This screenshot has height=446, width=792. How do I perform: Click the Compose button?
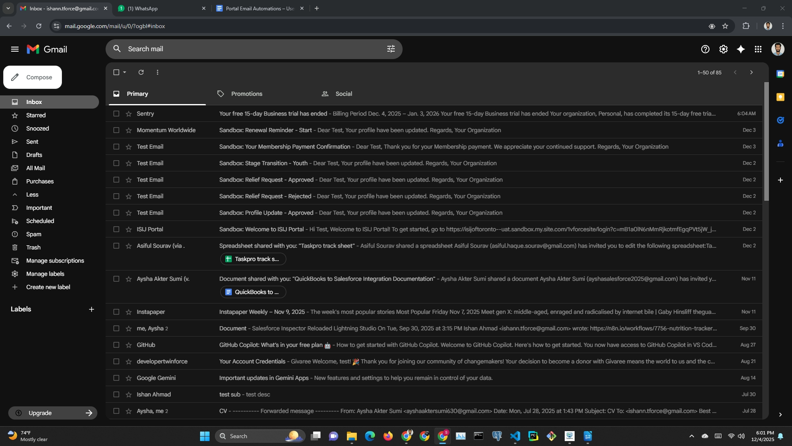[33, 77]
